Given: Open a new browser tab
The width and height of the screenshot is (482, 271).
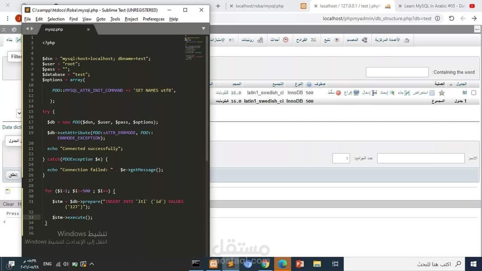Looking at the screenshot, I should (218, 6).
